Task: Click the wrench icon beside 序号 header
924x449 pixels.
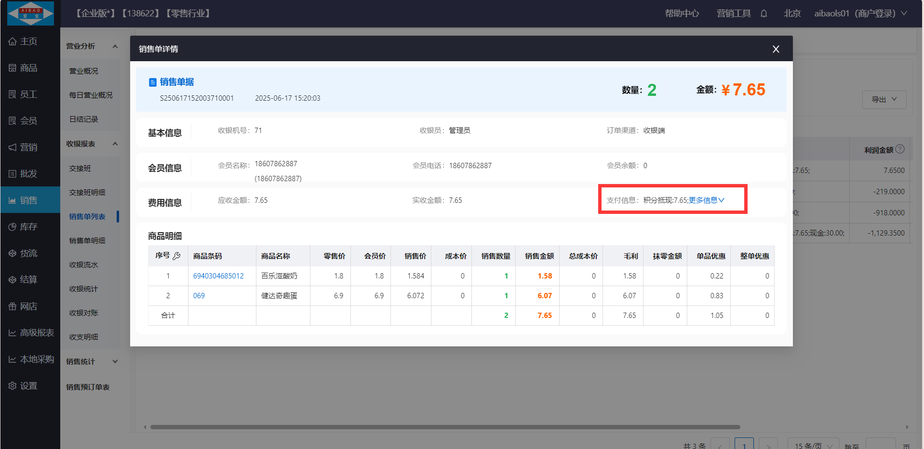Action: click(x=176, y=256)
